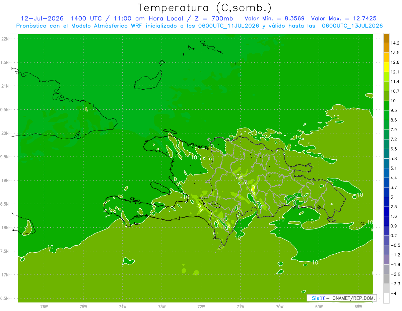The width and height of the screenshot is (402, 311).
Task: Click the '10' label on the colorbar legend
Action: tap(394, 101)
